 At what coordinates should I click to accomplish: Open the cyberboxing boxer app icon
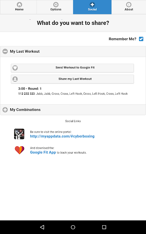point(19,134)
